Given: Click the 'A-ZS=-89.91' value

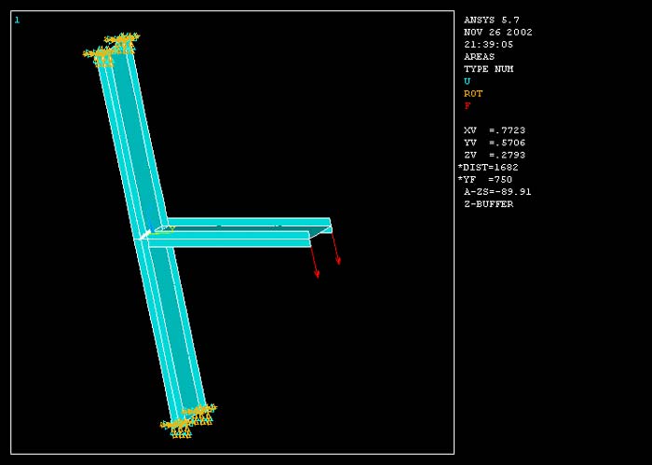Looking at the screenshot, I should pos(497,192).
